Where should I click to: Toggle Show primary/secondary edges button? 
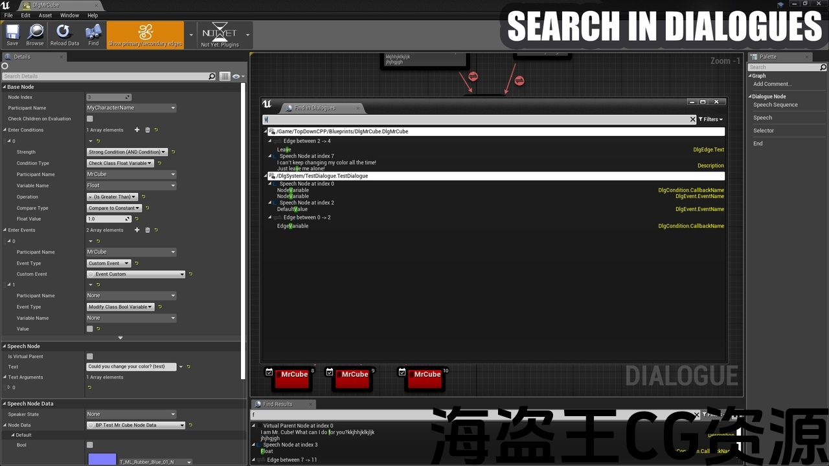(145, 34)
